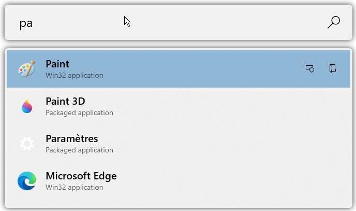Click the magnifying glass search icon
The width and height of the screenshot is (356, 211).
pos(334,22)
